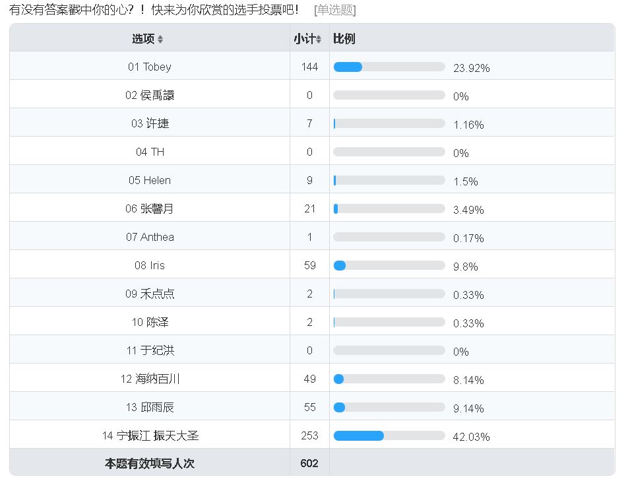
Task: Click the 42.03% percentage value
Action: click(471, 437)
